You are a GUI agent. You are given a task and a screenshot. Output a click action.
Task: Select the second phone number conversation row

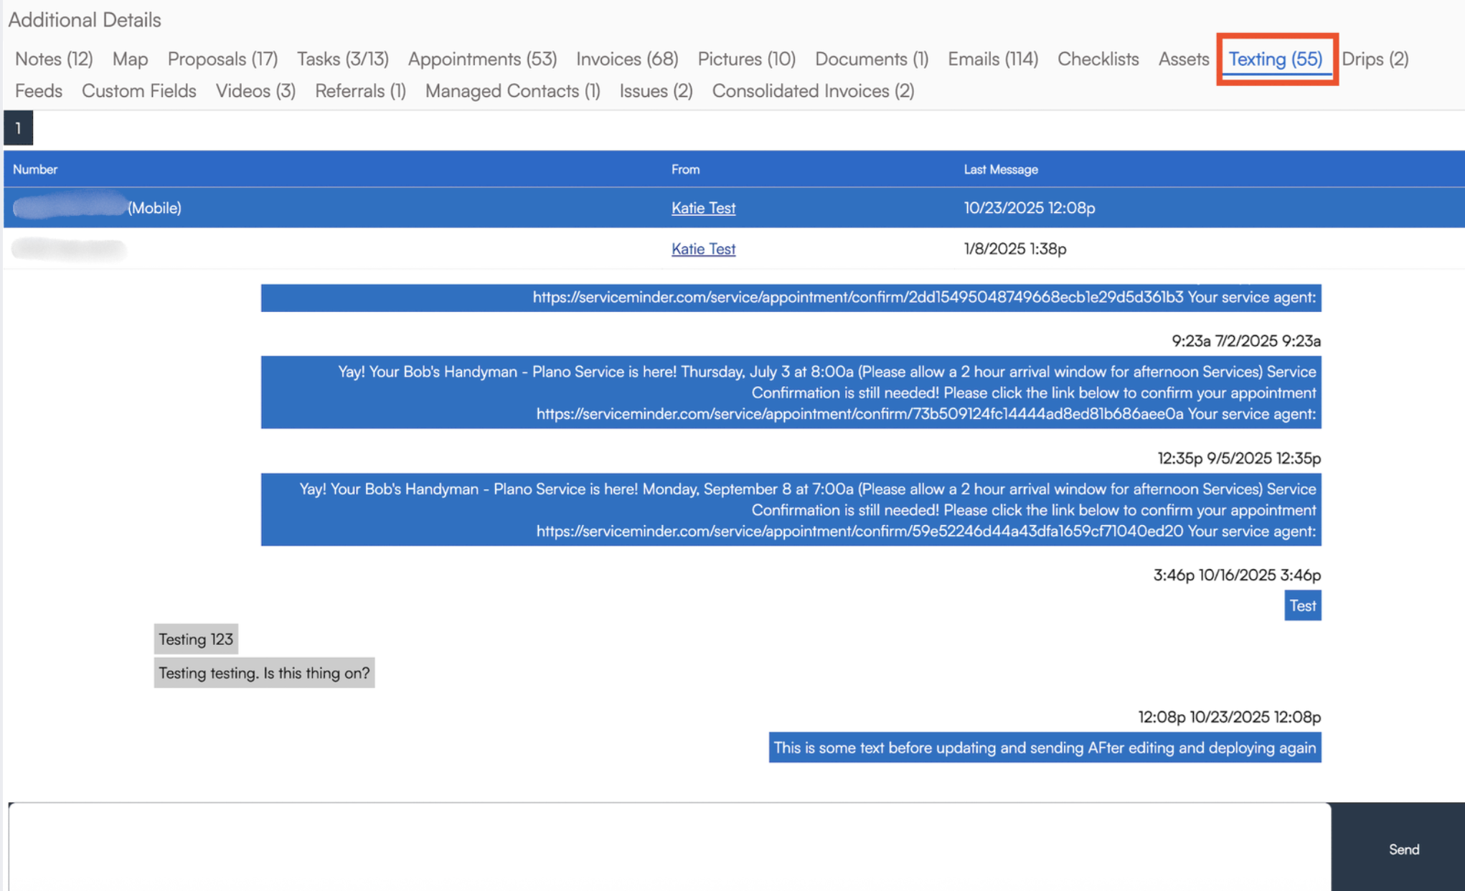[x=359, y=249]
